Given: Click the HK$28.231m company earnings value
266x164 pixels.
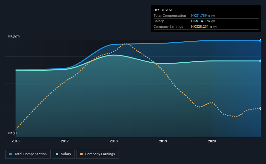Looking at the screenshot, I should tap(202, 26).
